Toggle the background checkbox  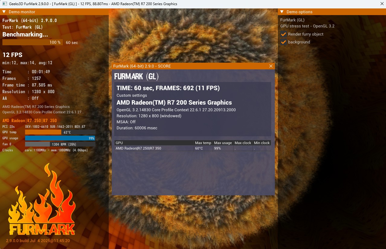point(283,42)
